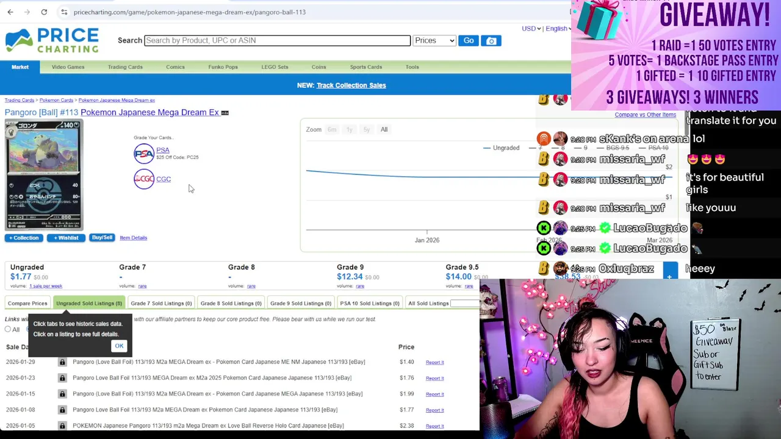The width and height of the screenshot is (781, 439).
Task: Open the Trading Cards menu
Action: [x=125, y=67]
